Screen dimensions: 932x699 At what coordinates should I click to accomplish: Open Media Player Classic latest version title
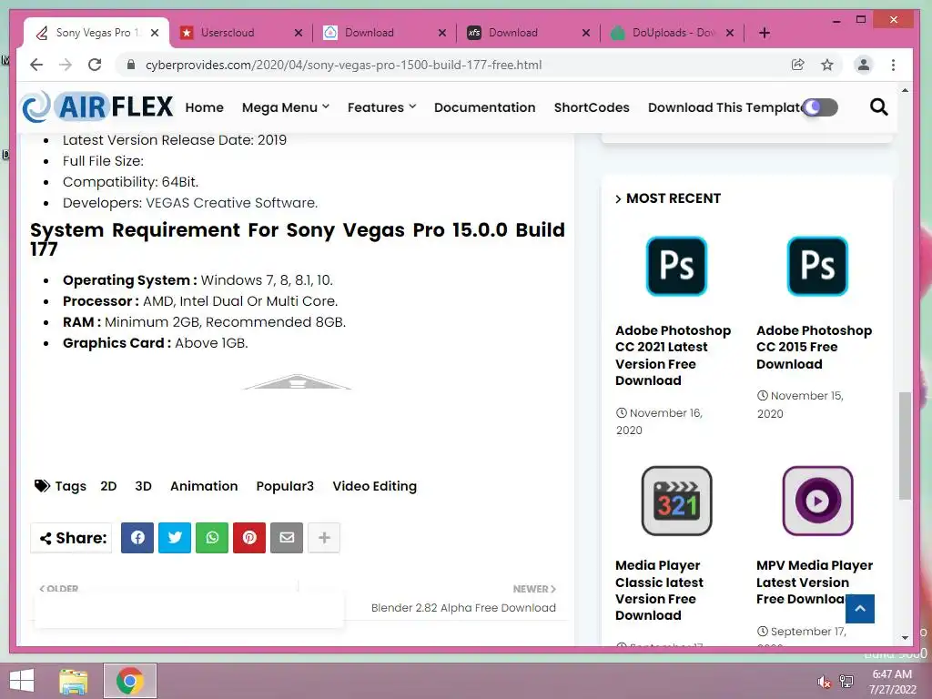[x=659, y=590]
